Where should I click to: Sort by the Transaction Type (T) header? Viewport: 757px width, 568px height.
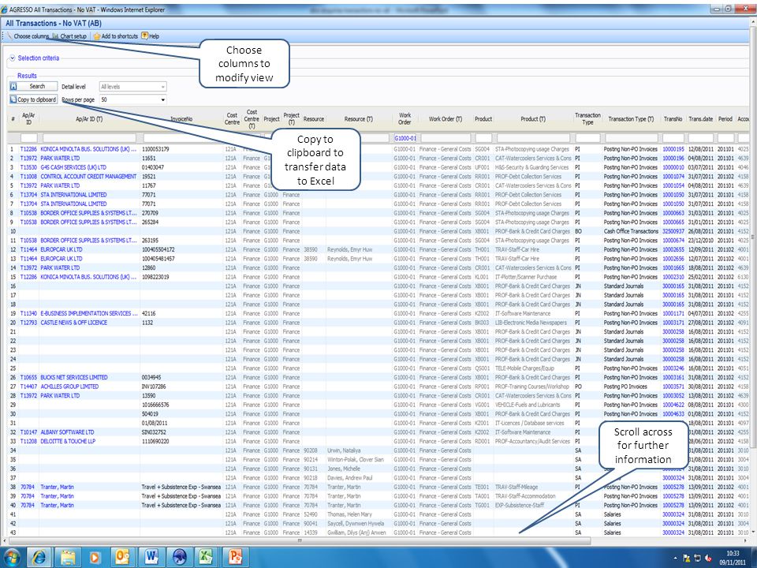coord(631,119)
